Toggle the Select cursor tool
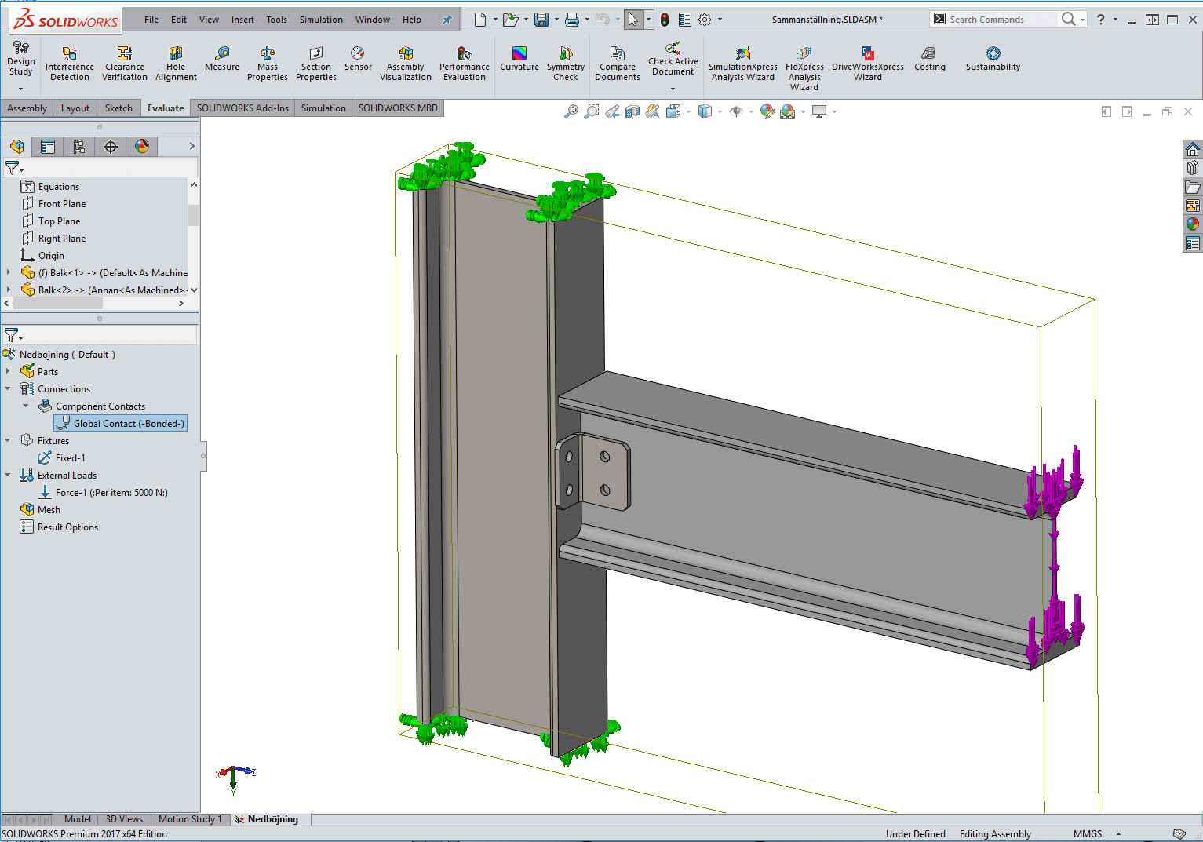Viewport: 1203px width, 842px height. click(x=633, y=20)
